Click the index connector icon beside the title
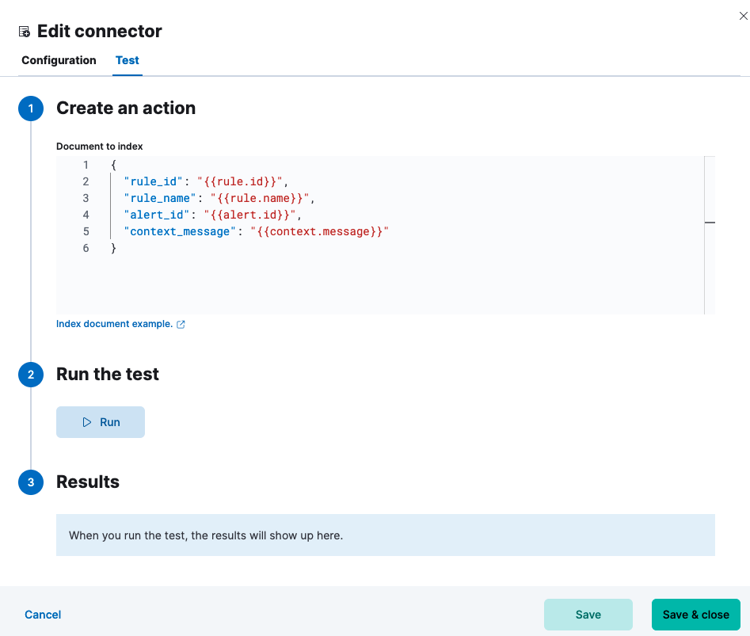Image resolution: width=750 pixels, height=636 pixels. pos(25,32)
